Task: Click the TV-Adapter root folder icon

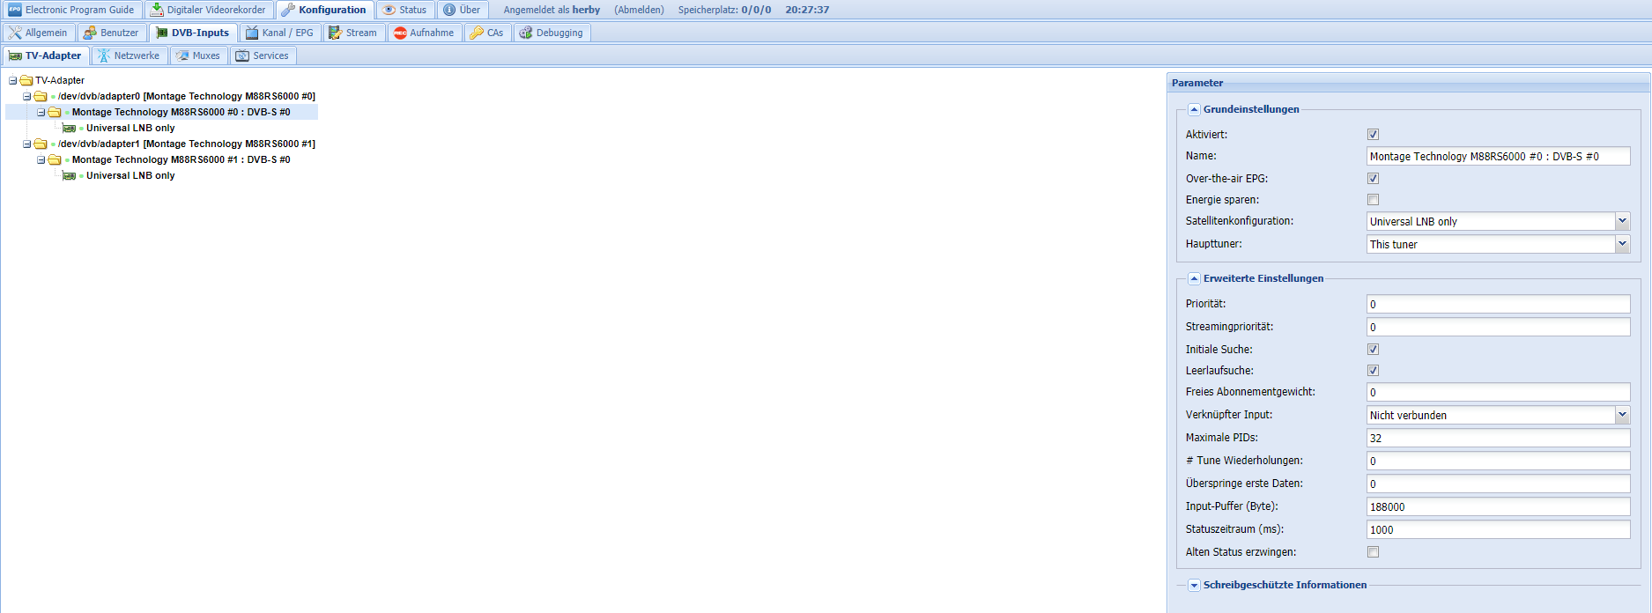Action: pos(26,80)
